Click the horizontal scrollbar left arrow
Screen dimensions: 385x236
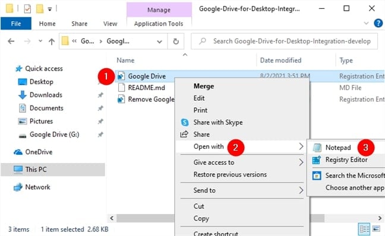pyautogui.click(x=112, y=218)
